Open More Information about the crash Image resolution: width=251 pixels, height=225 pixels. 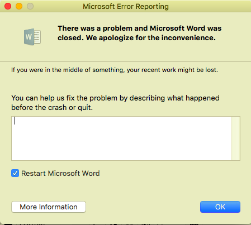pos(49,207)
